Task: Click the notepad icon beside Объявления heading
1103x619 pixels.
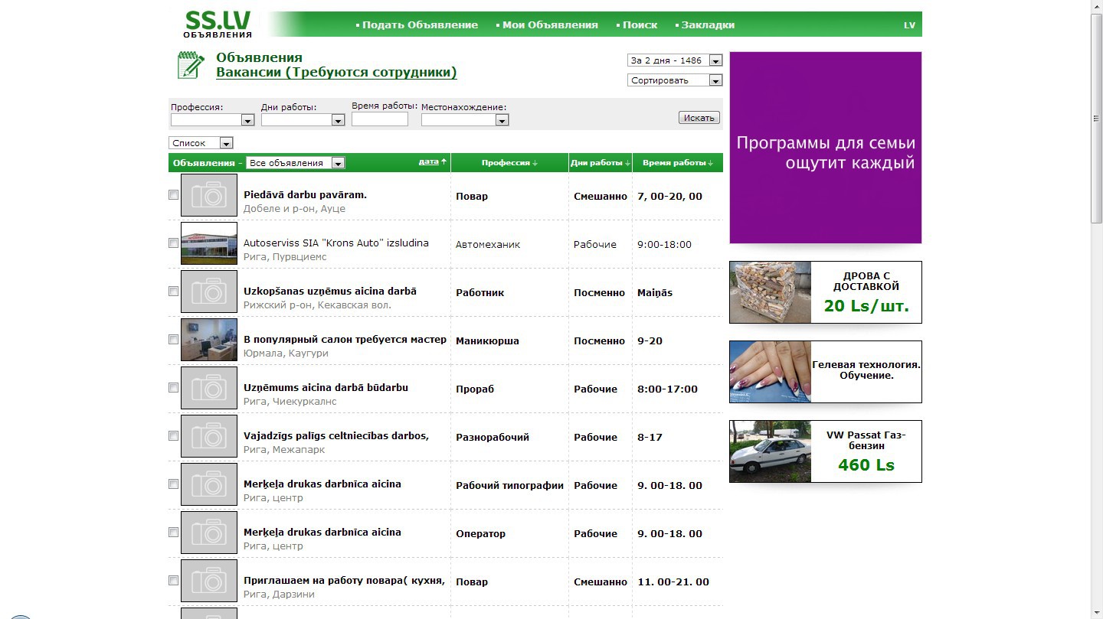Action: click(x=191, y=65)
